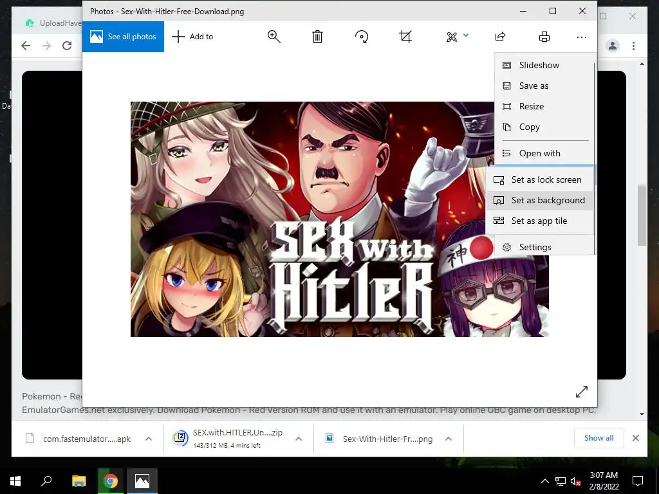Screen dimensions: 659x494
Task: Click Chrome back arrow
Action: 26,46
